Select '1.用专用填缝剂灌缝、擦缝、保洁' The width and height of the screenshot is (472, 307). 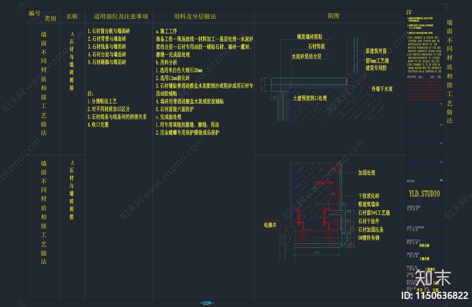tap(188, 125)
